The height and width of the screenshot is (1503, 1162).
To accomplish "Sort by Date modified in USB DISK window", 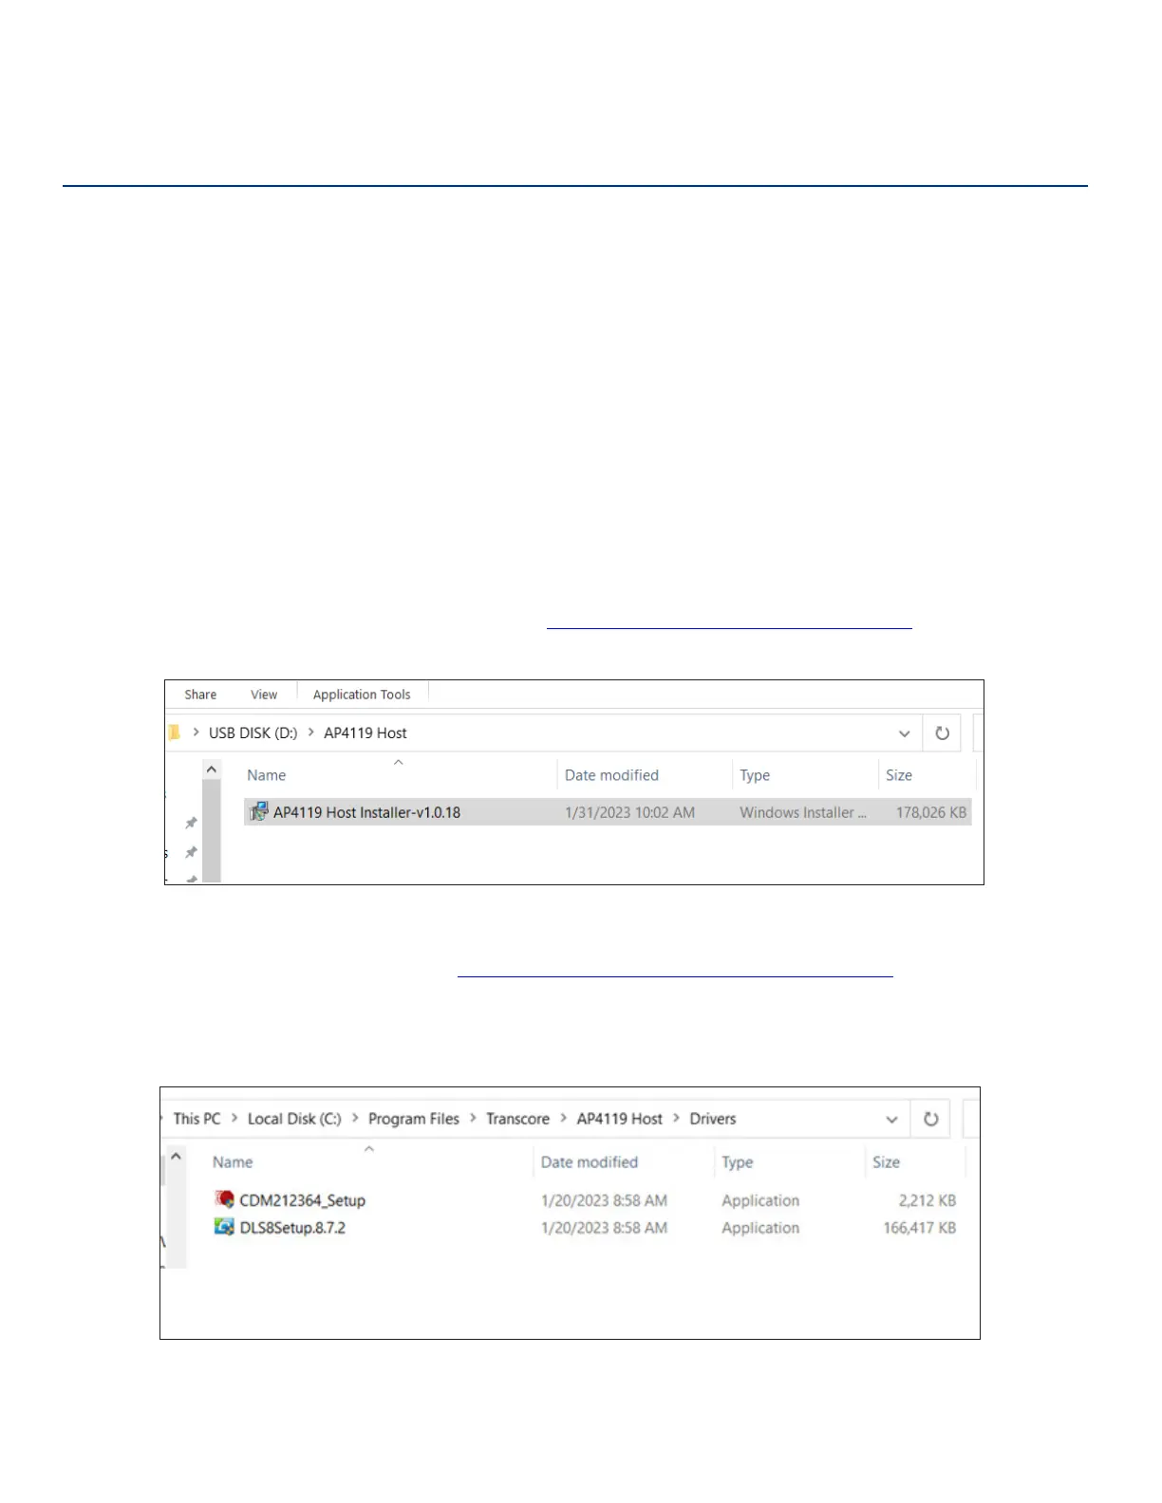I will tap(611, 775).
